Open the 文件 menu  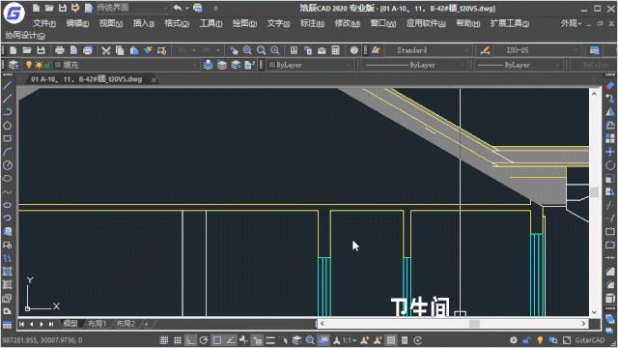[x=44, y=23]
